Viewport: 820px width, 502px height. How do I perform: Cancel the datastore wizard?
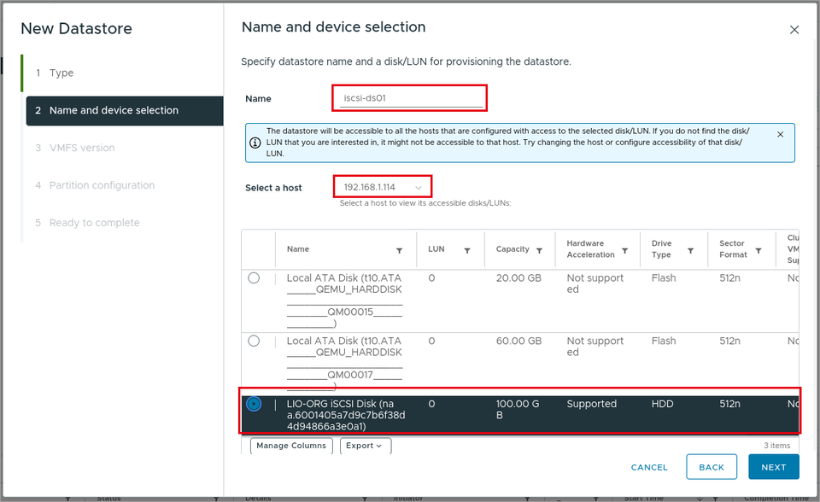click(x=649, y=468)
